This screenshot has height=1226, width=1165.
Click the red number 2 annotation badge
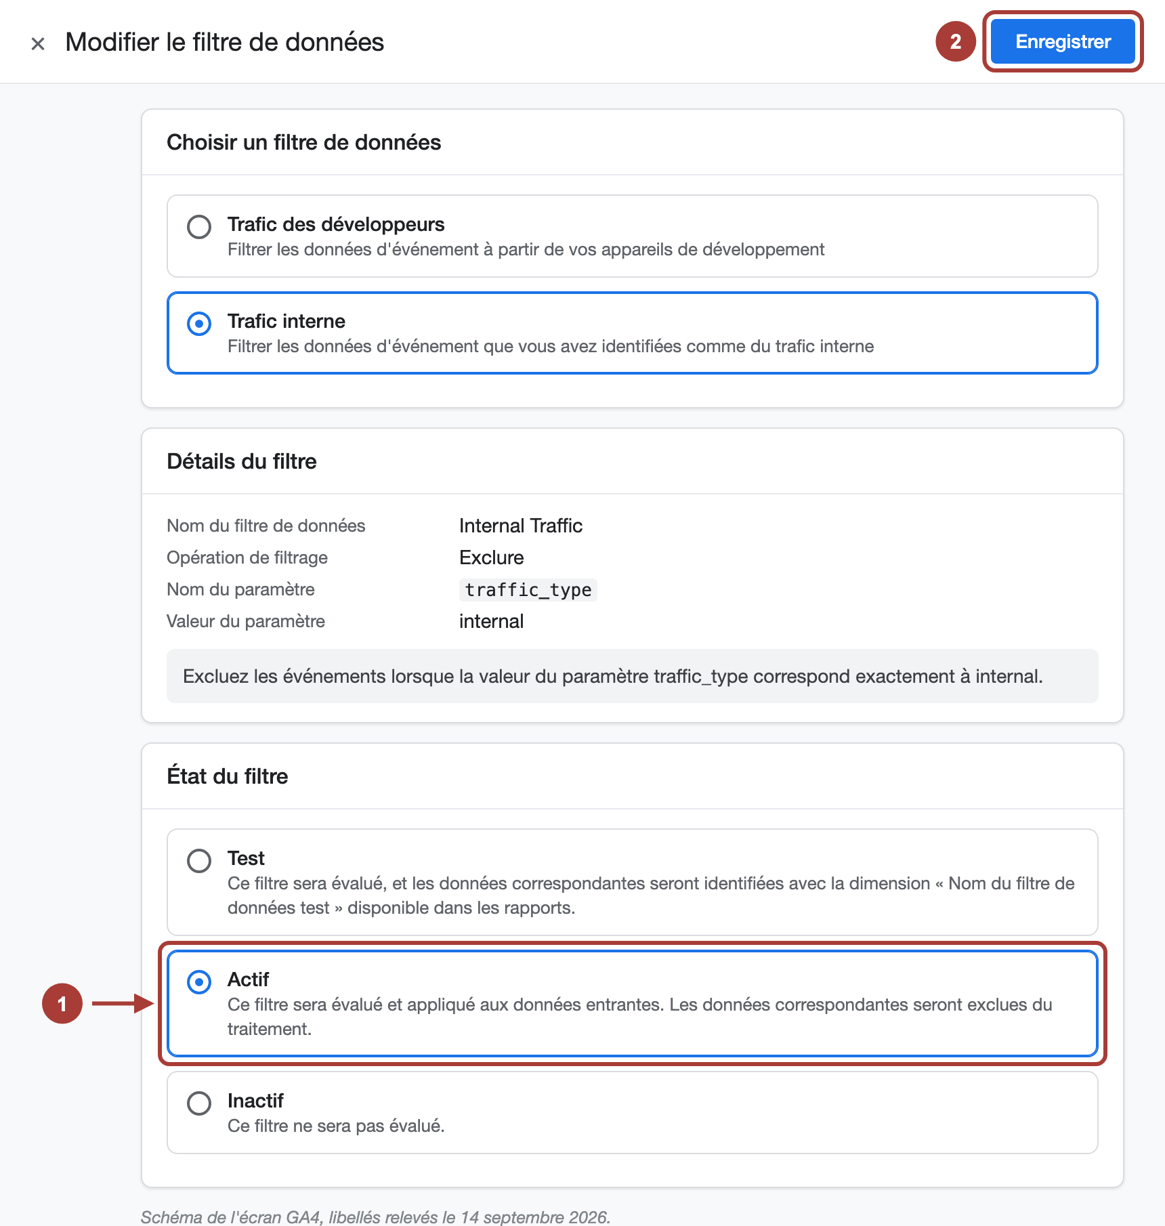pyautogui.click(x=955, y=41)
